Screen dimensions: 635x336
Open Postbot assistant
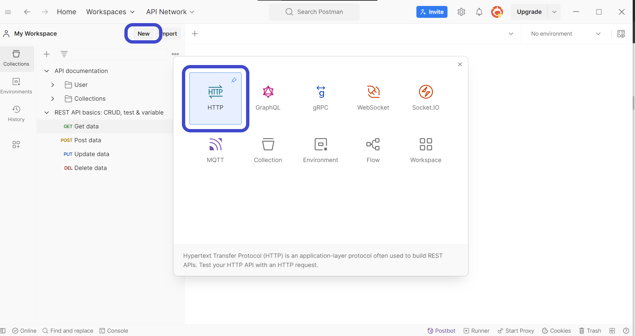pyautogui.click(x=441, y=331)
